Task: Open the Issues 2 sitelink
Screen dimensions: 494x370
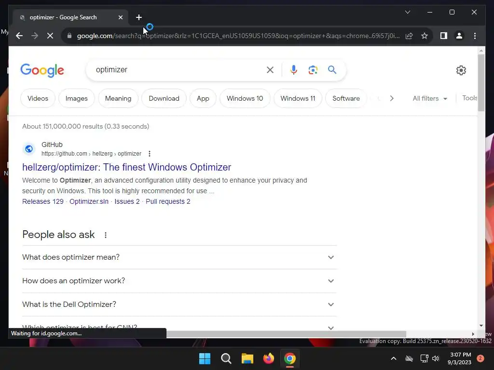Action: point(127,201)
